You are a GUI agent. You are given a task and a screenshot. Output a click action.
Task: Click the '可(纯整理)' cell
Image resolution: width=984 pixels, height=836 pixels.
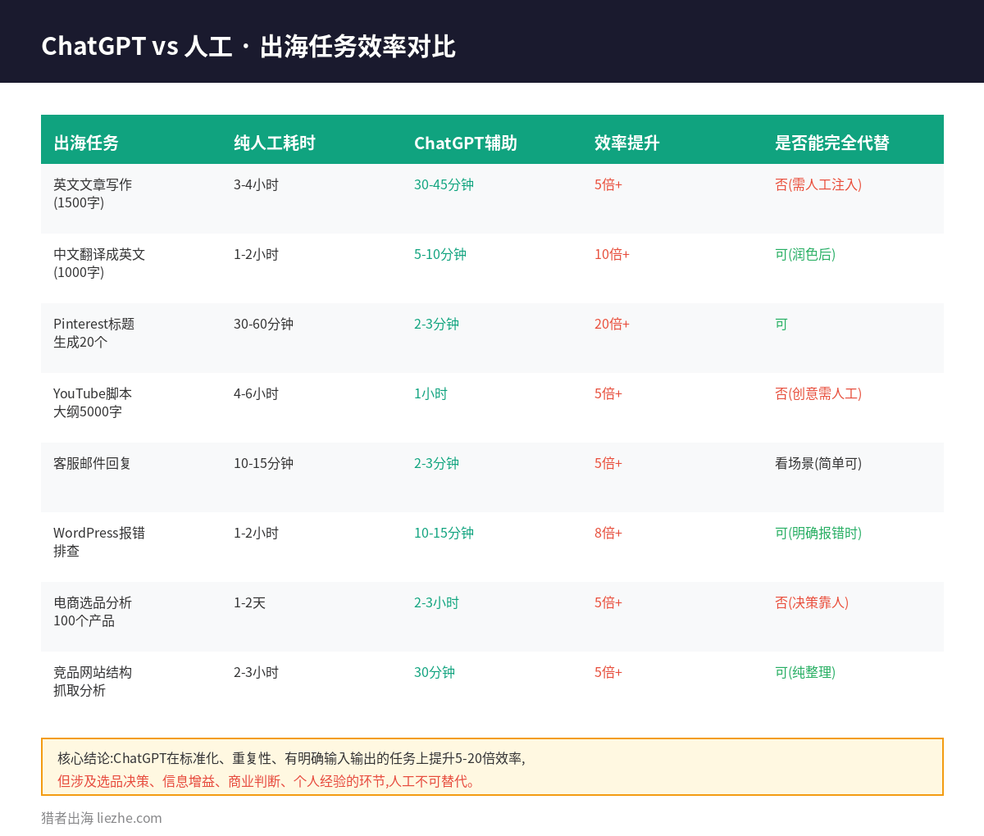(805, 672)
